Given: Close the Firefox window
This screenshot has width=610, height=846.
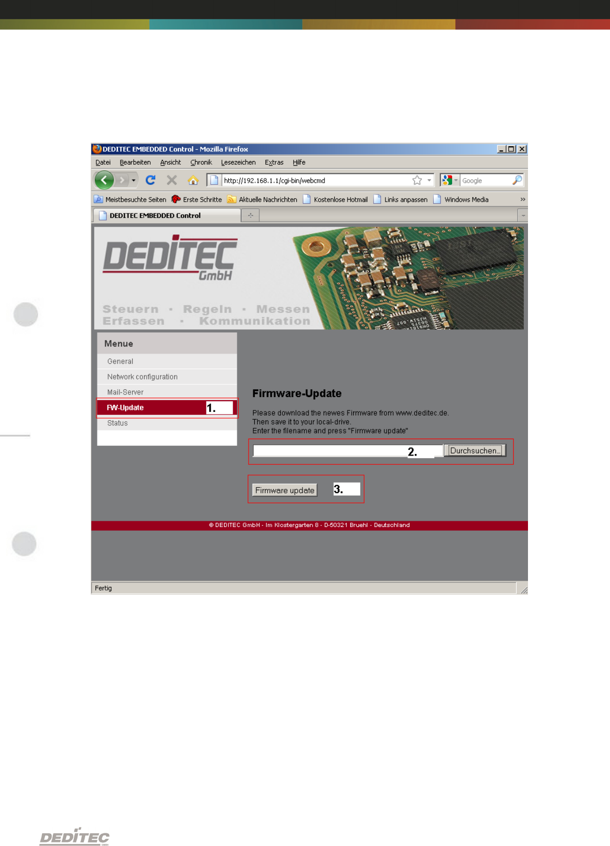Looking at the screenshot, I should (x=522, y=149).
